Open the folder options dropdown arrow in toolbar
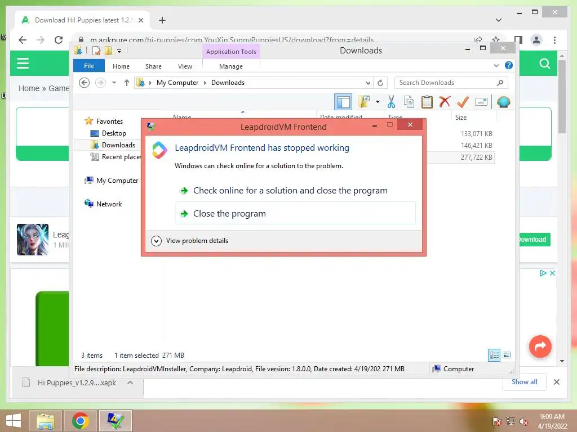The image size is (577, 432). pyautogui.click(x=378, y=102)
